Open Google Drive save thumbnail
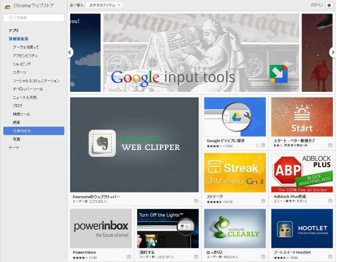337x262 pixels. pos(235,117)
